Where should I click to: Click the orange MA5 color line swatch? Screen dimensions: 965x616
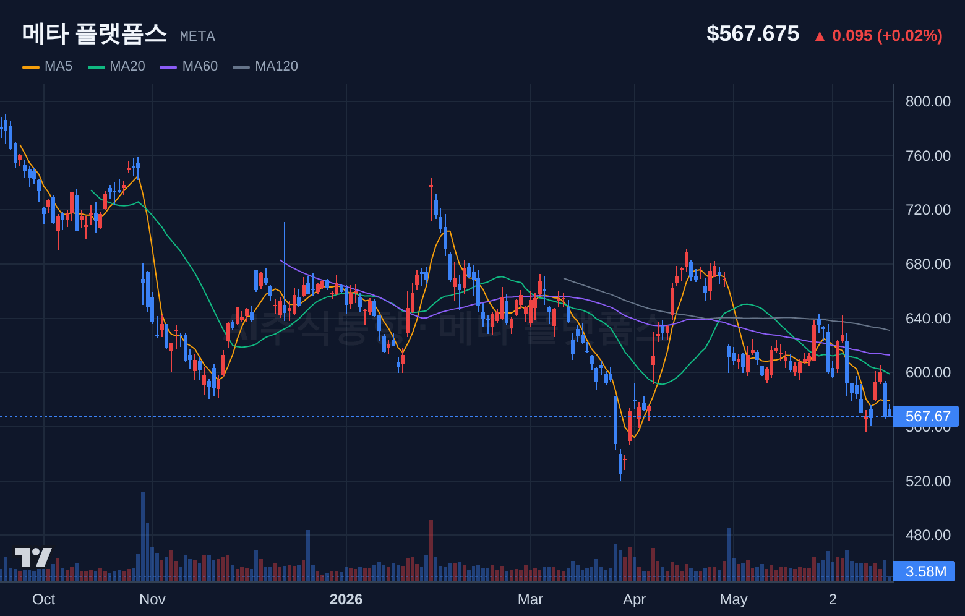point(31,67)
